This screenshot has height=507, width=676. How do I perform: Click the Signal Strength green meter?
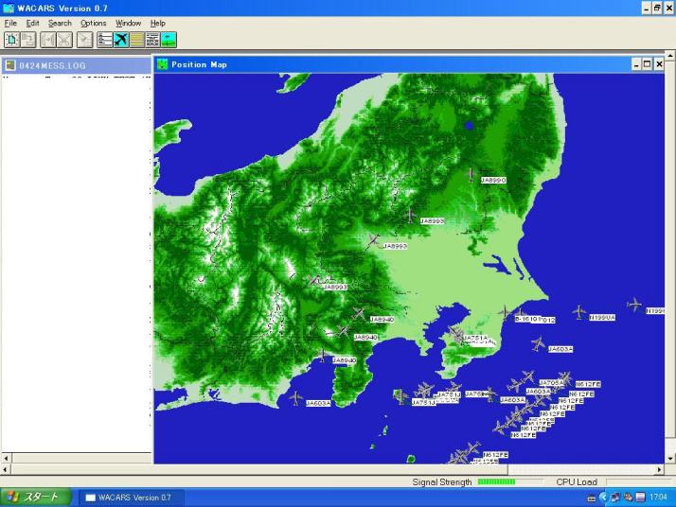click(x=496, y=481)
